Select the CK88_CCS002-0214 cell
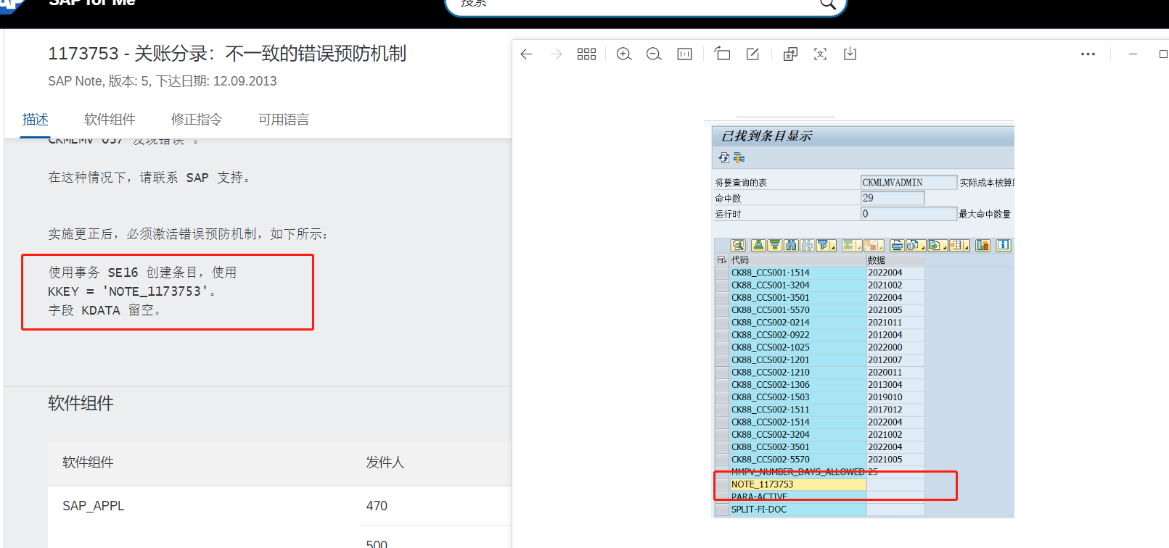The image size is (1169, 548). point(798,323)
